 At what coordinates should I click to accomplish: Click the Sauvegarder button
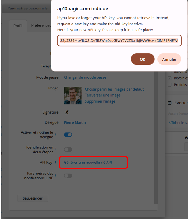click(x=33, y=198)
